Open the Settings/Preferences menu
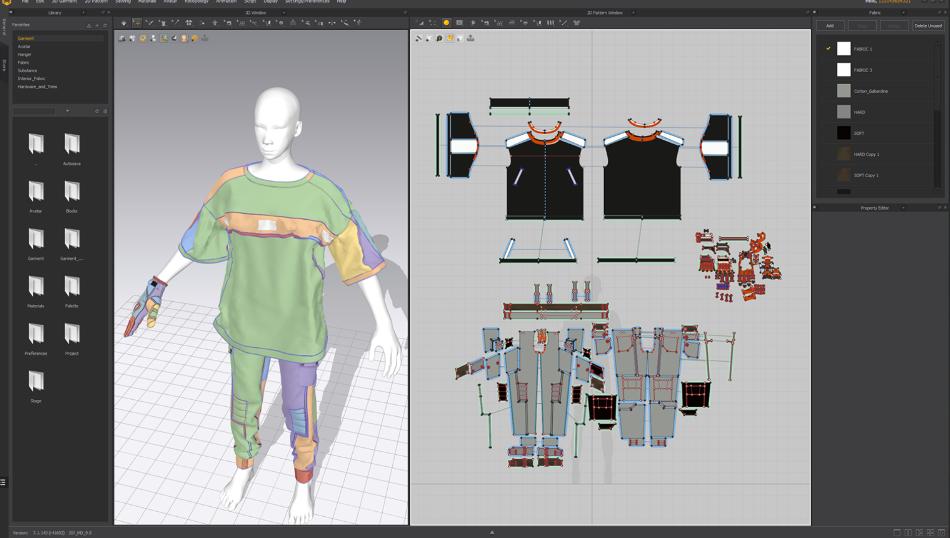This screenshot has width=950, height=538. [x=307, y=2]
